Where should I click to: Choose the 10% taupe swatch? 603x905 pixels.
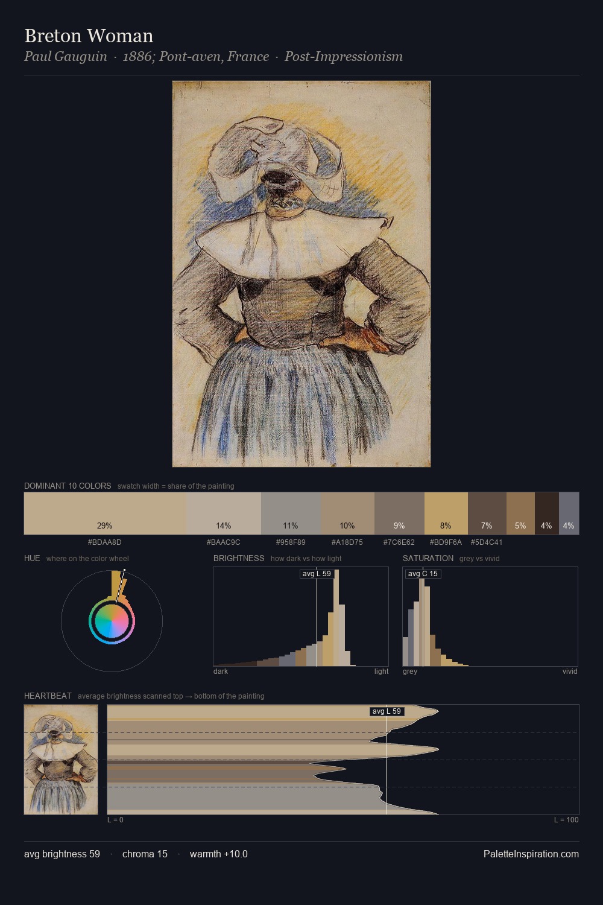pos(347,513)
